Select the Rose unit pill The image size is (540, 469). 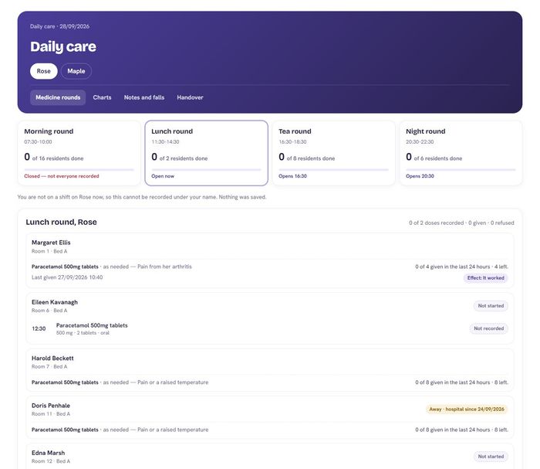(x=44, y=71)
